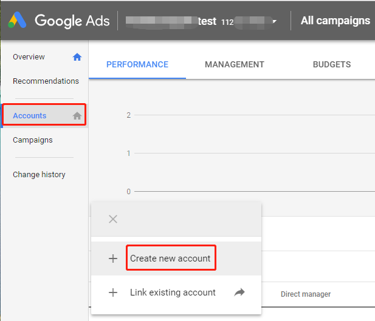The height and width of the screenshot is (321, 375).
Task: Open Campaigns in the sidebar
Action: pyautogui.click(x=33, y=140)
